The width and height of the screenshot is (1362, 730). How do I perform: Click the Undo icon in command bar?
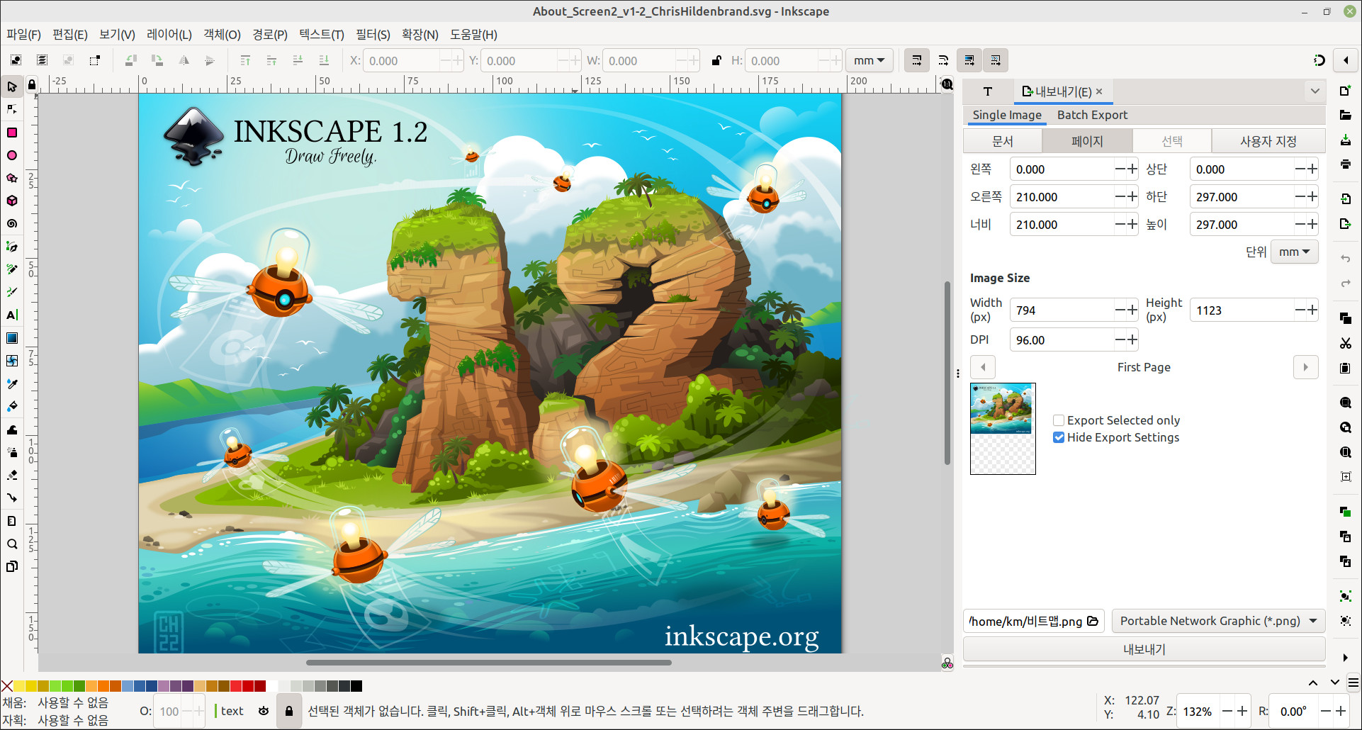click(1346, 259)
